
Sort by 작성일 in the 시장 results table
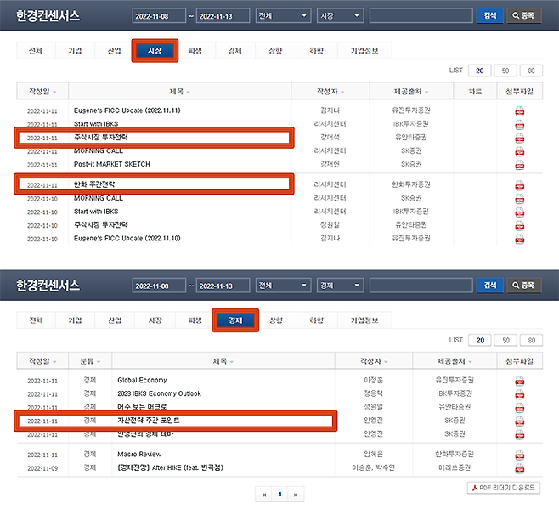42,91
